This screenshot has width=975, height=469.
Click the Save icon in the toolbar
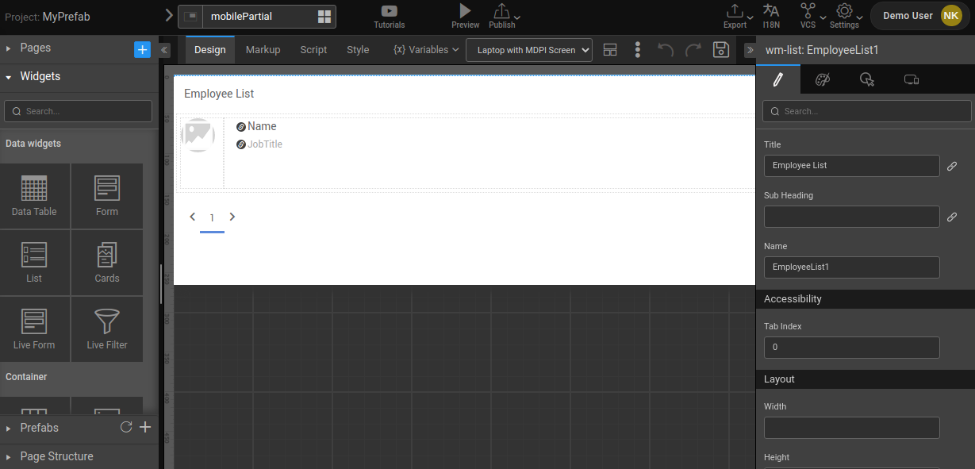pyautogui.click(x=720, y=50)
